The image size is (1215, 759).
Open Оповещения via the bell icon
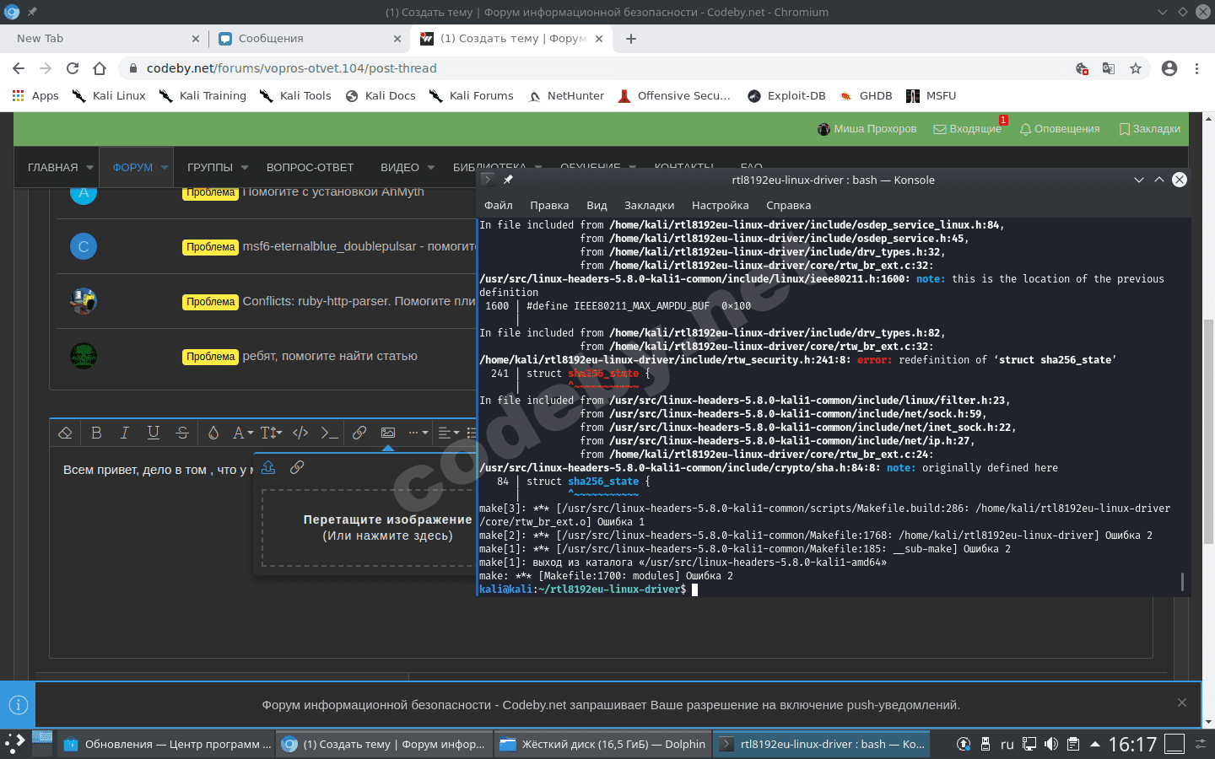point(1060,129)
